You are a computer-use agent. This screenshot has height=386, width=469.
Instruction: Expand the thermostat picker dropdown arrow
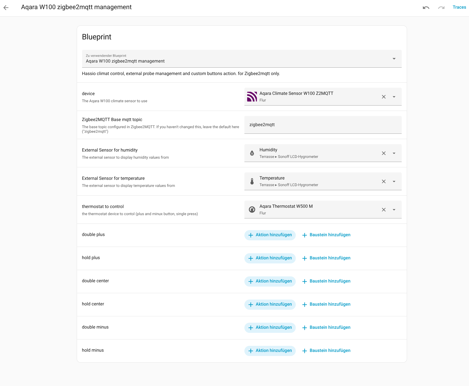(x=394, y=210)
